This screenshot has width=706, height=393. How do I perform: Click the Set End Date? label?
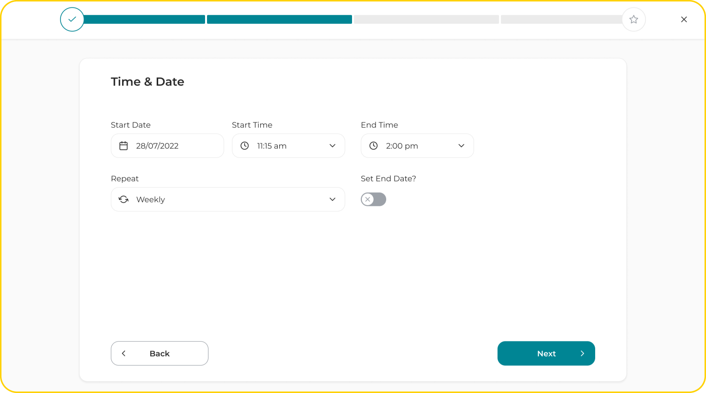[x=389, y=178]
